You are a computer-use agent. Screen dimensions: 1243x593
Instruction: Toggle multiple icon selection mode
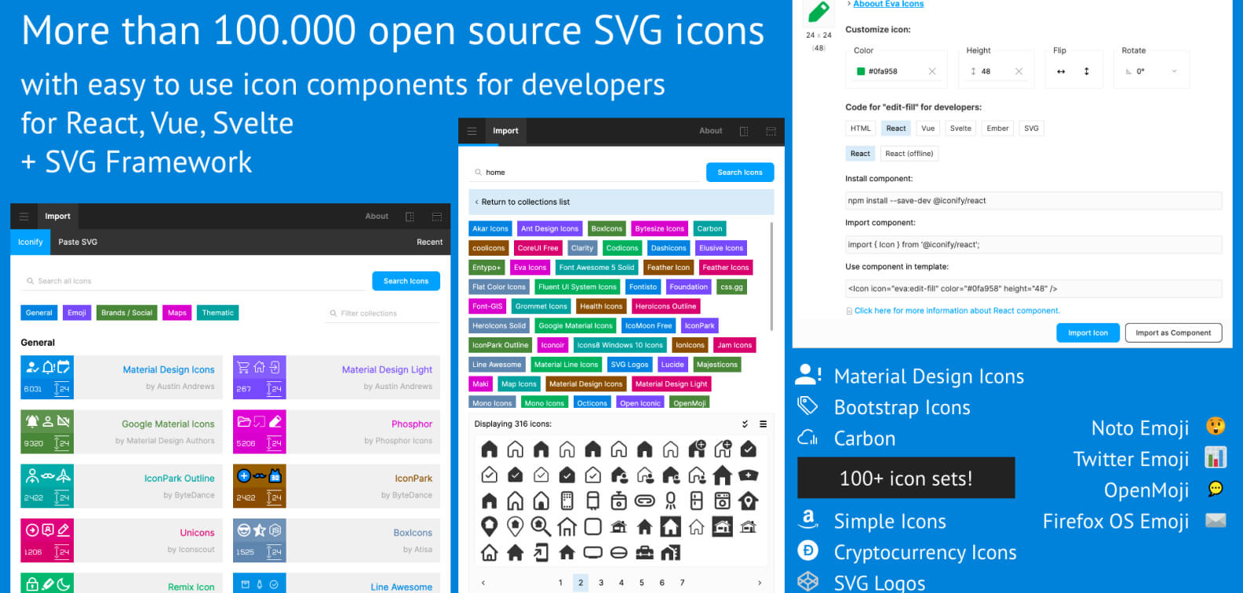(745, 424)
